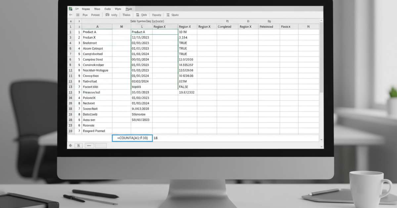The image size is (397, 208).
Task: Open the Mqpee menu
Action: click(86, 9)
